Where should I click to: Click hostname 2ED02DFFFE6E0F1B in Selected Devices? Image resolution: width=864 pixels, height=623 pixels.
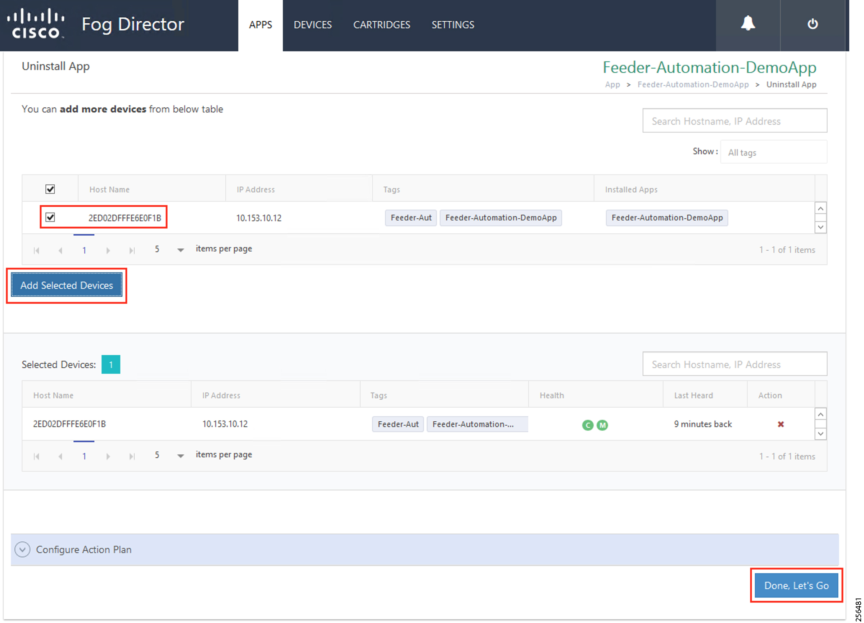point(69,424)
